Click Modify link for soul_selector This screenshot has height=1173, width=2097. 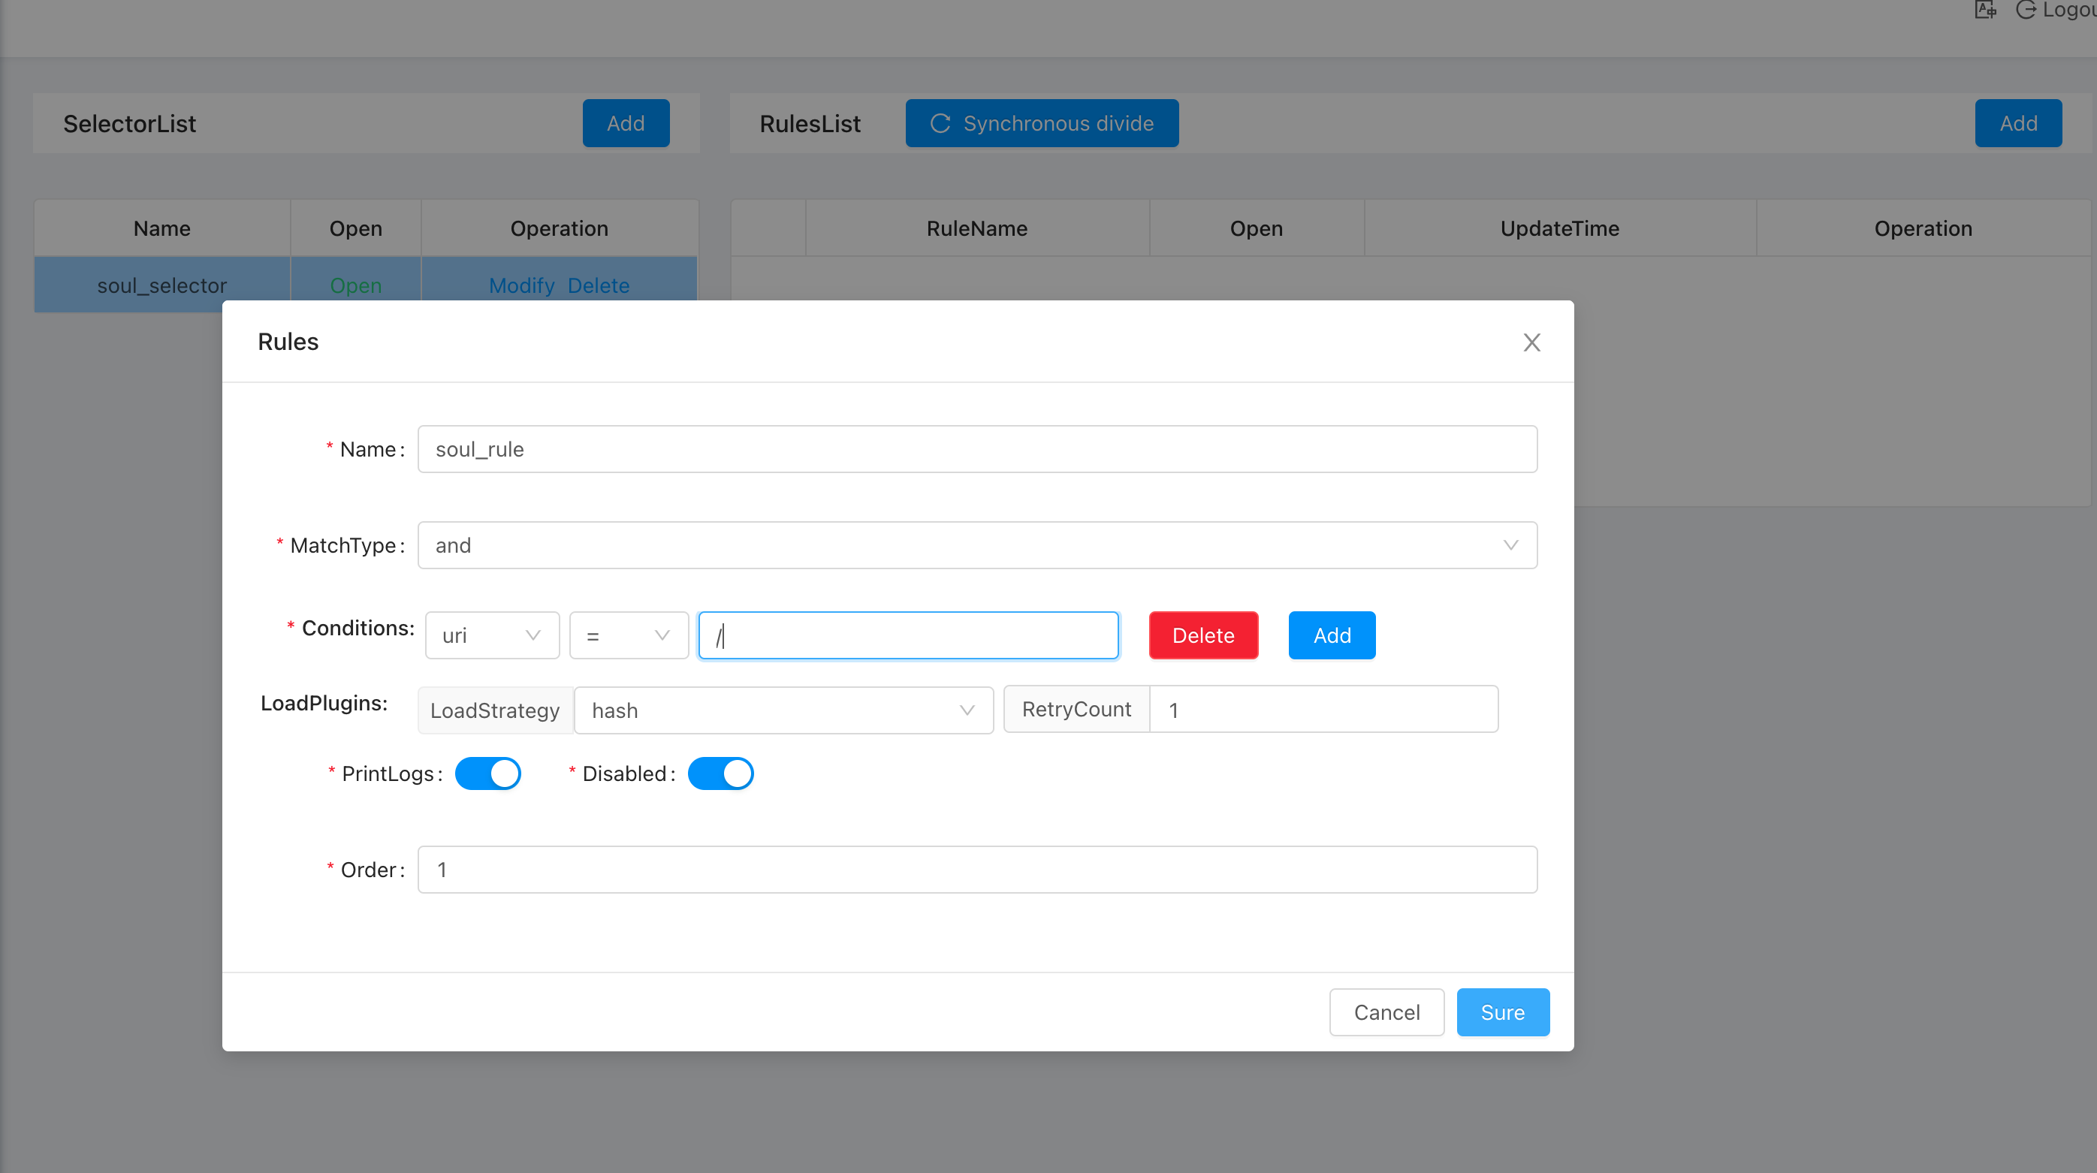pos(521,285)
